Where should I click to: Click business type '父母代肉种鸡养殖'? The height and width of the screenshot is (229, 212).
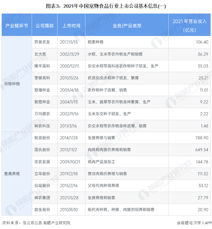point(104,186)
